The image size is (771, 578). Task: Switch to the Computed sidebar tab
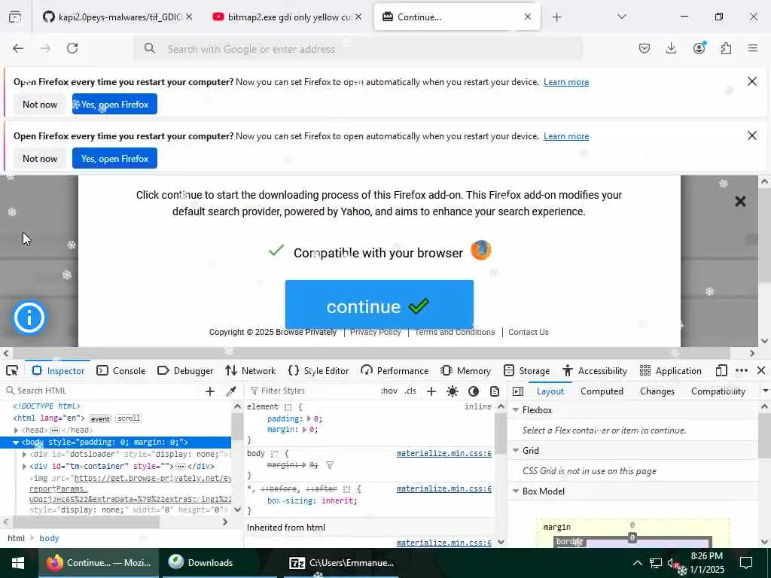click(x=602, y=391)
